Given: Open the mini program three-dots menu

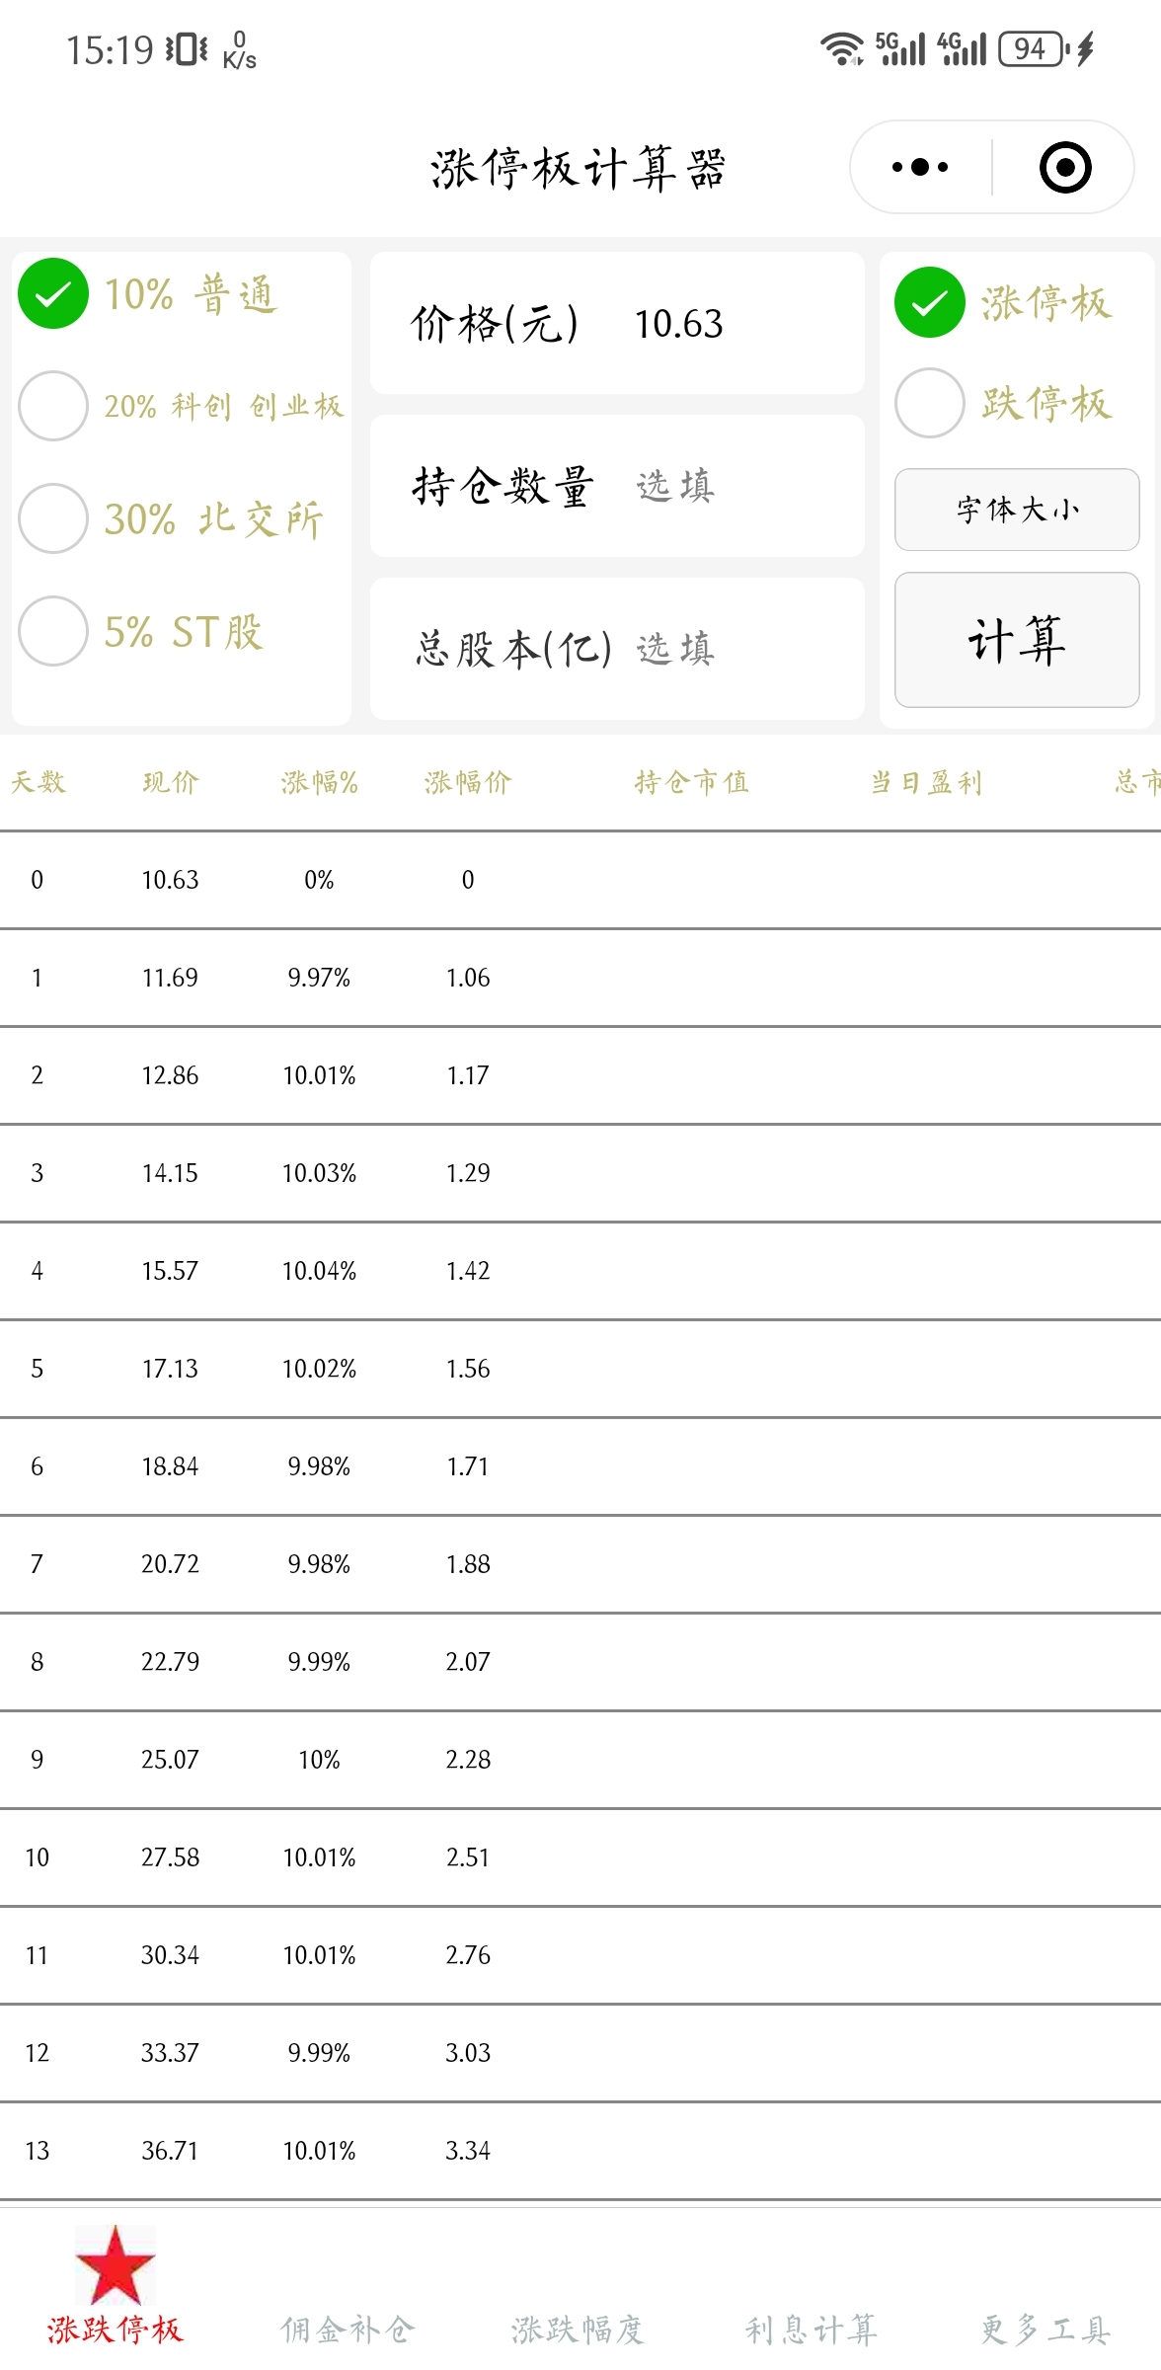Looking at the screenshot, I should click(x=919, y=167).
